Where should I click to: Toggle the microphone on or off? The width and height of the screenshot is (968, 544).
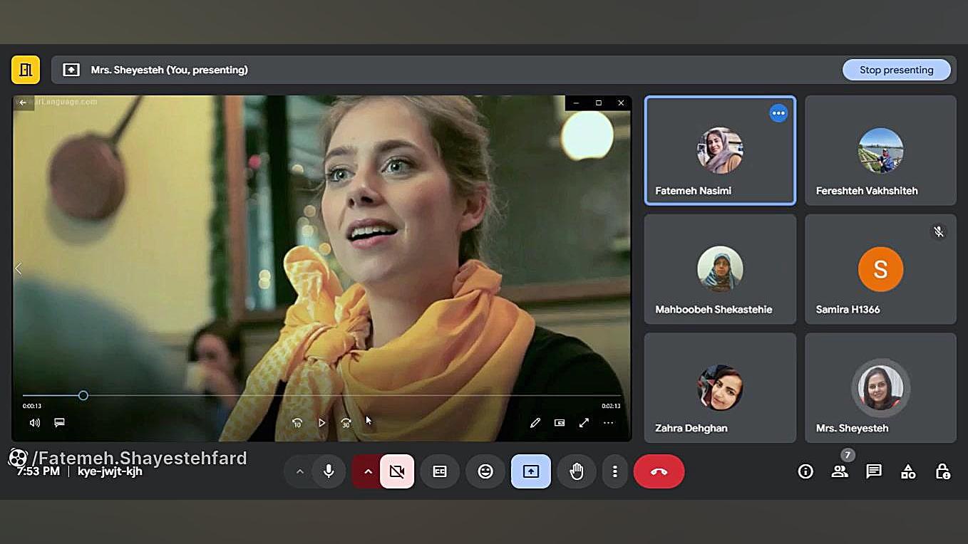pos(329,471)
